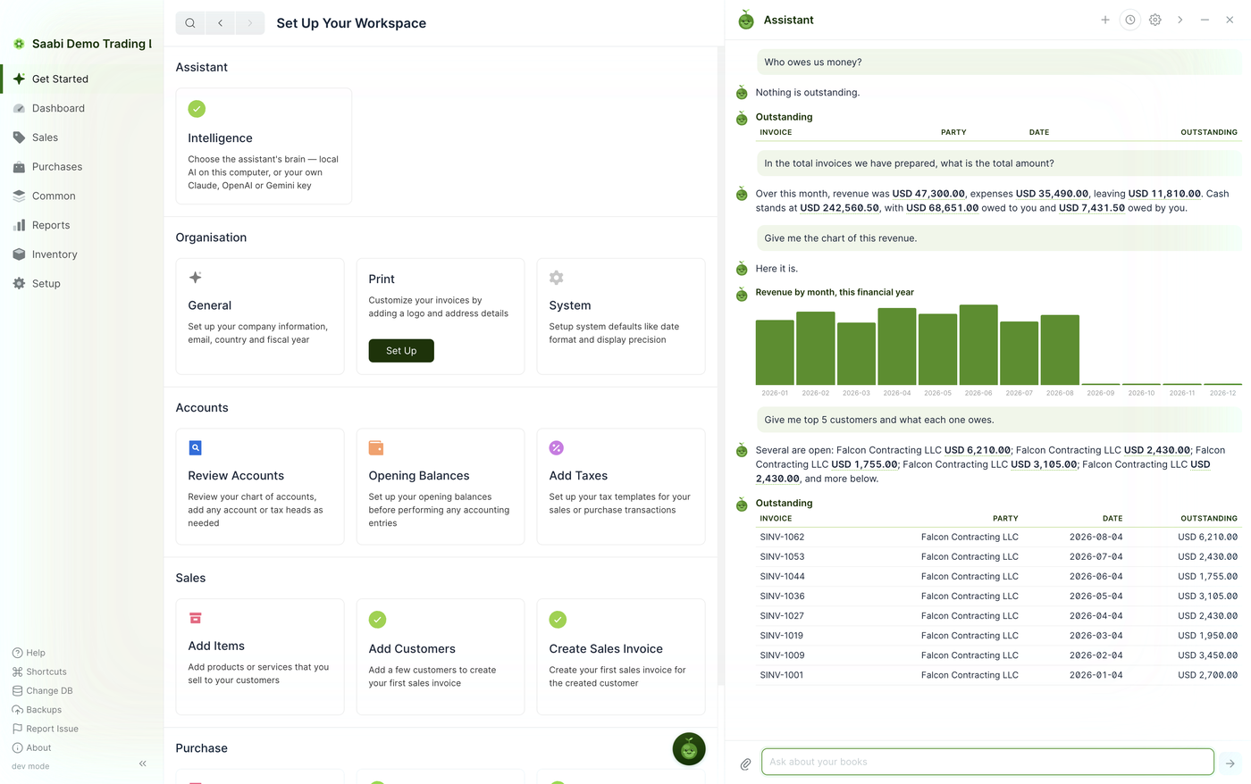Click the Report Issue link

[x=46, y=729]
